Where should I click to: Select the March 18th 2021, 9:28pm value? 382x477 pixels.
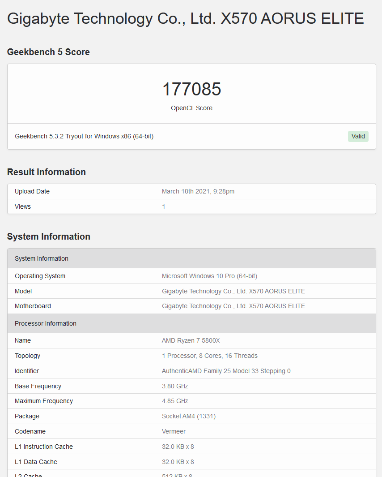click(x=198, y=191)
